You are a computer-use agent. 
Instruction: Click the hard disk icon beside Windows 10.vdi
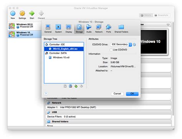[x=50, y=57]
